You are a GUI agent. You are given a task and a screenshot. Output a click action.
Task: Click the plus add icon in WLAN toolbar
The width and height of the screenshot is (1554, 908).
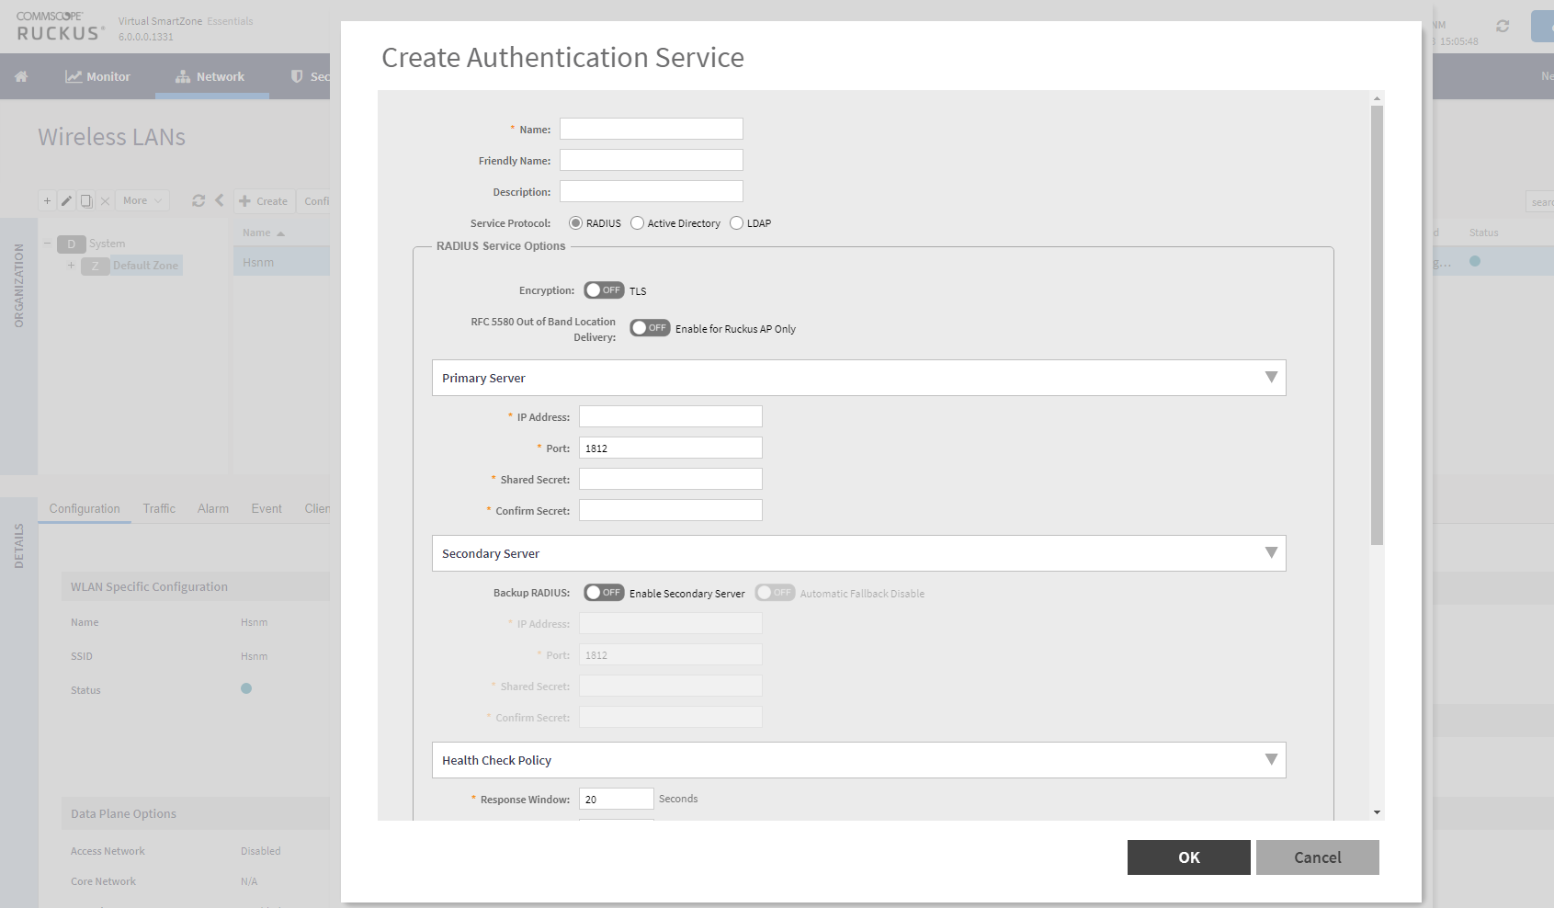[48, 200]
